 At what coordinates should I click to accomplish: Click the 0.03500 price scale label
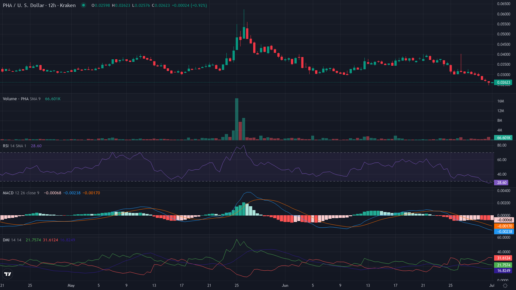click(504, 64)
